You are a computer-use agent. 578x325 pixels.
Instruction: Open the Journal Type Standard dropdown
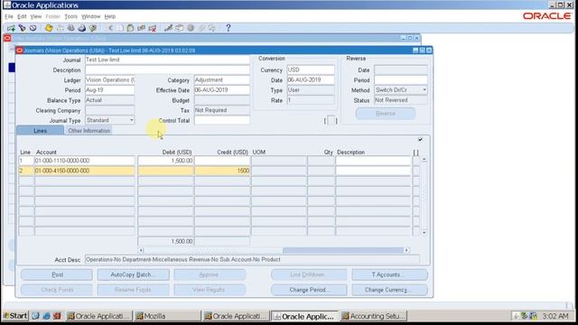(131, 120)
